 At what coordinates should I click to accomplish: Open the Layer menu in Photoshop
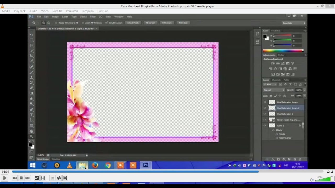[x=65, y=17]
